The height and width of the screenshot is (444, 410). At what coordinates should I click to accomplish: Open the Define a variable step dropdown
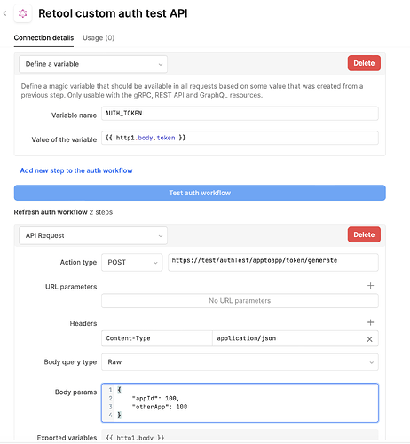click(x=93, y=64)
